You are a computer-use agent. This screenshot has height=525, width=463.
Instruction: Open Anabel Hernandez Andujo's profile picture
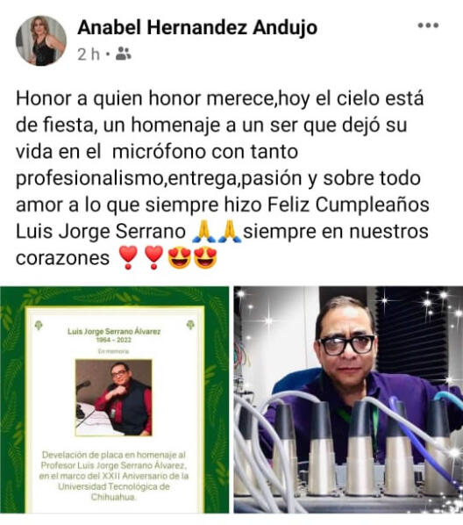41,40
